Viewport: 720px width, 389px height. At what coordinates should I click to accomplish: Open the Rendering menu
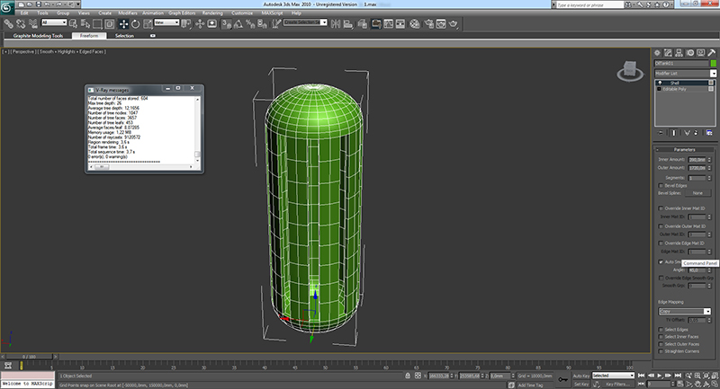click(x=212, y=13)
